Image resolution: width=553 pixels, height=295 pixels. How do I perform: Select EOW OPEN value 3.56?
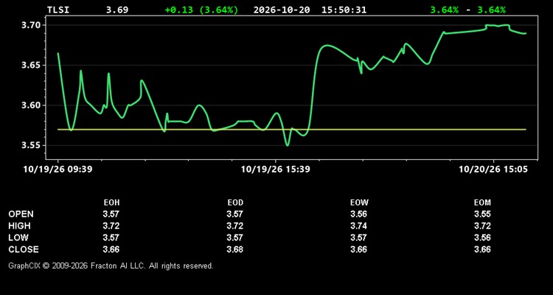(x=358, y=214)
